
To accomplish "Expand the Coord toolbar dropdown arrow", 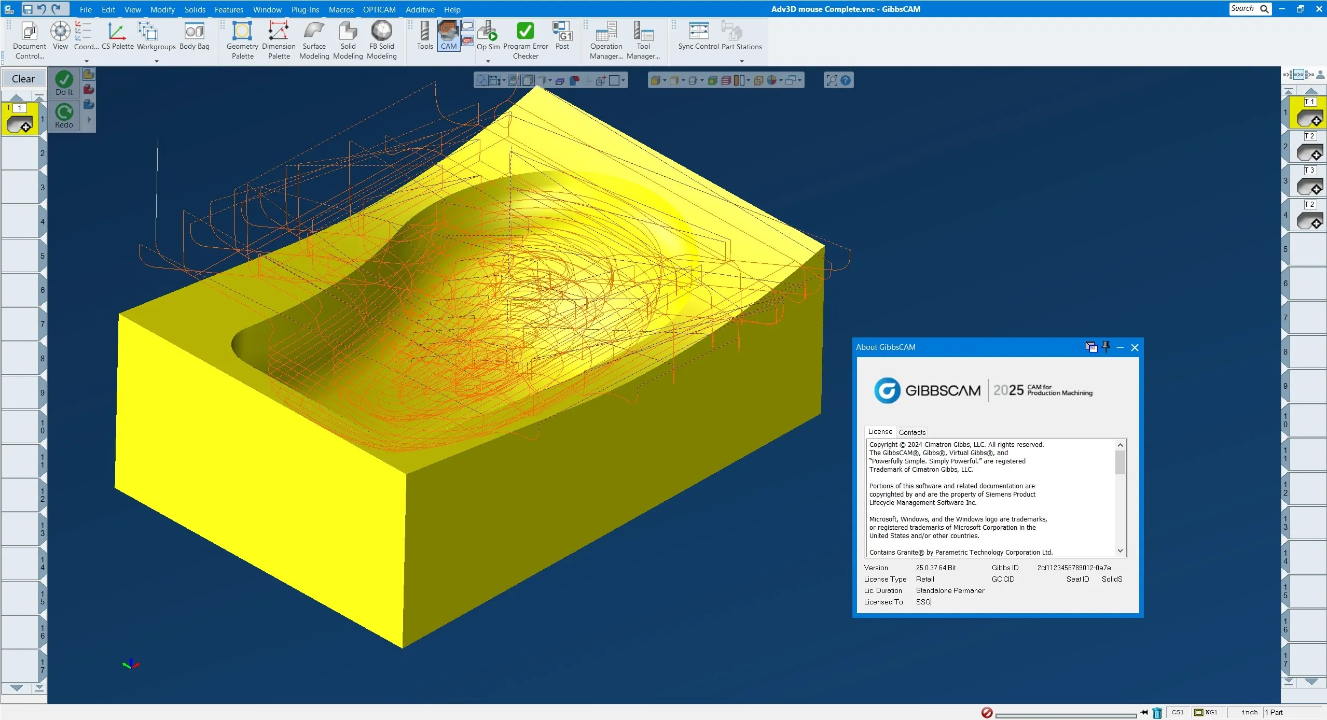I will [87, 61].
